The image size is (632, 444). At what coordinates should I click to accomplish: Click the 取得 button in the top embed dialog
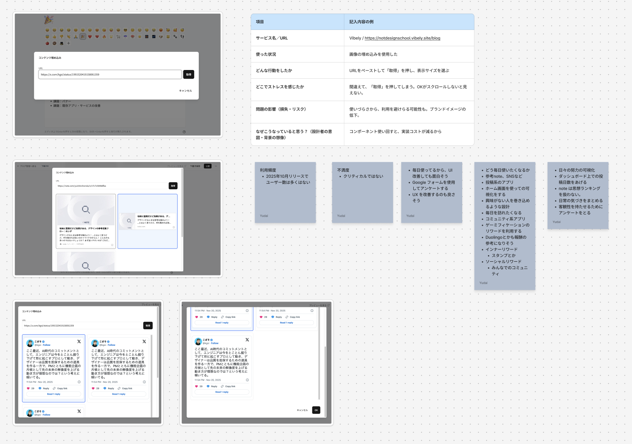click(x=188, y=75)
